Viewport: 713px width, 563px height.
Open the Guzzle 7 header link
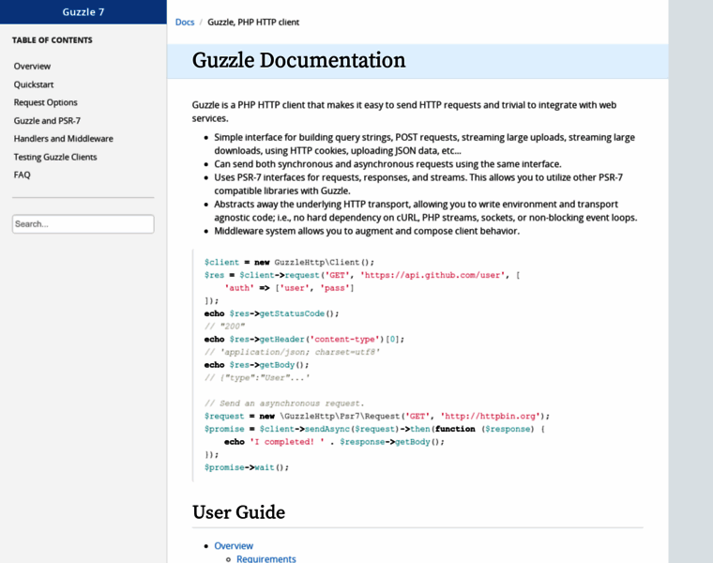point(83,12)
